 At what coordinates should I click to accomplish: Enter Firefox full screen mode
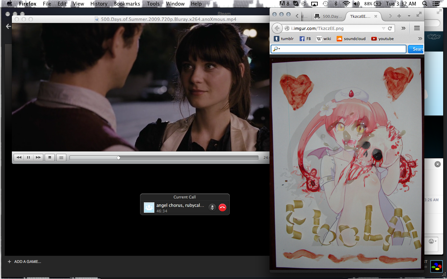pos(419,15)
